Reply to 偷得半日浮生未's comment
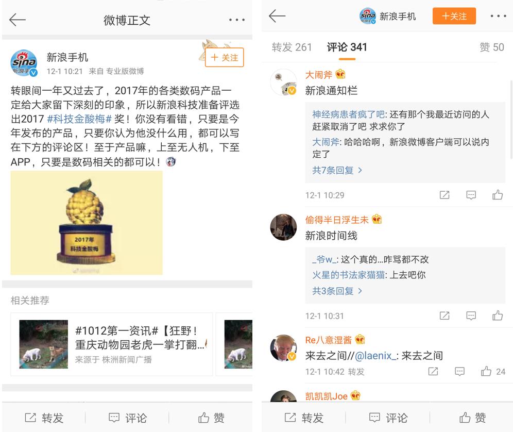513x432 pixels. (471, 315)
